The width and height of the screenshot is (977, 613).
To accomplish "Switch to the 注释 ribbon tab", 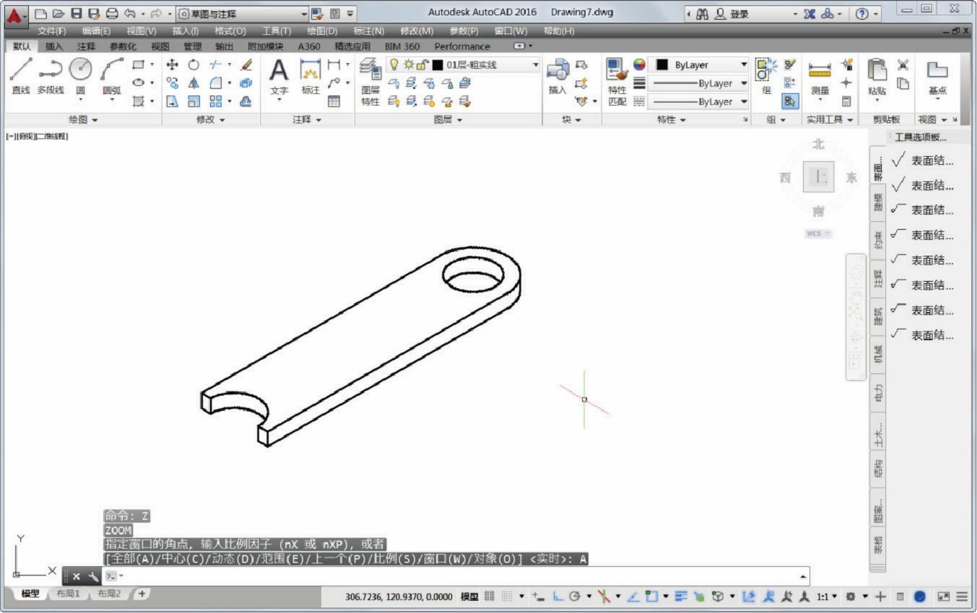I will (x=86, y=46).
